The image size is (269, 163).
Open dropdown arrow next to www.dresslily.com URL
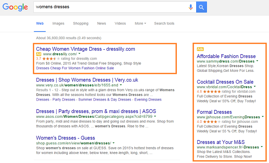tap(79, 54)
